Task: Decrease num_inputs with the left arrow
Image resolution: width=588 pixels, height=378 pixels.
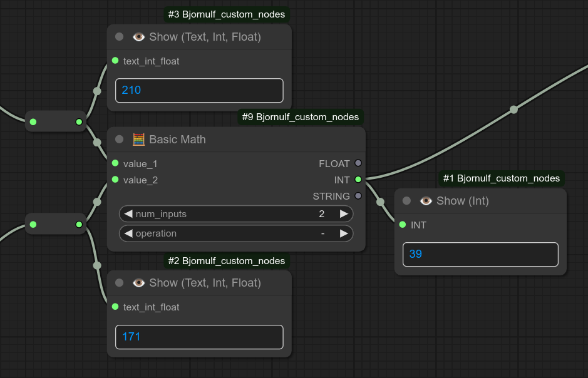Action: pos(128,214)
